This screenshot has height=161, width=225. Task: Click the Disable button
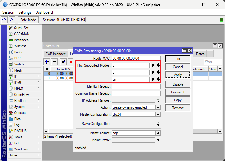coord(178,84)
